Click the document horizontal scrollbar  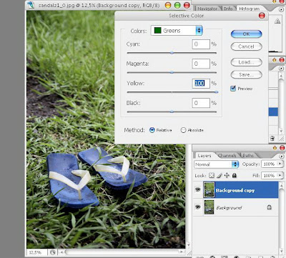coord(122,252)
